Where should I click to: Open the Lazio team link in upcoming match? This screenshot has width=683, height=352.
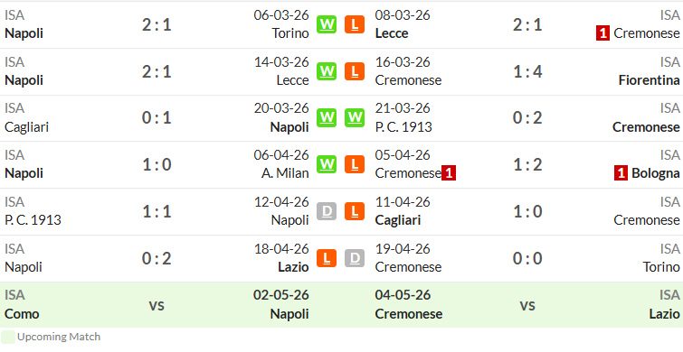(x=664, y=314)
